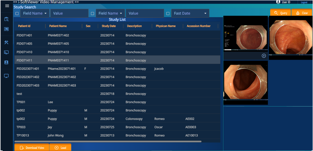
Task: Open the top-right endoscopy image thumbnail
Action: [x=291, y=38]
